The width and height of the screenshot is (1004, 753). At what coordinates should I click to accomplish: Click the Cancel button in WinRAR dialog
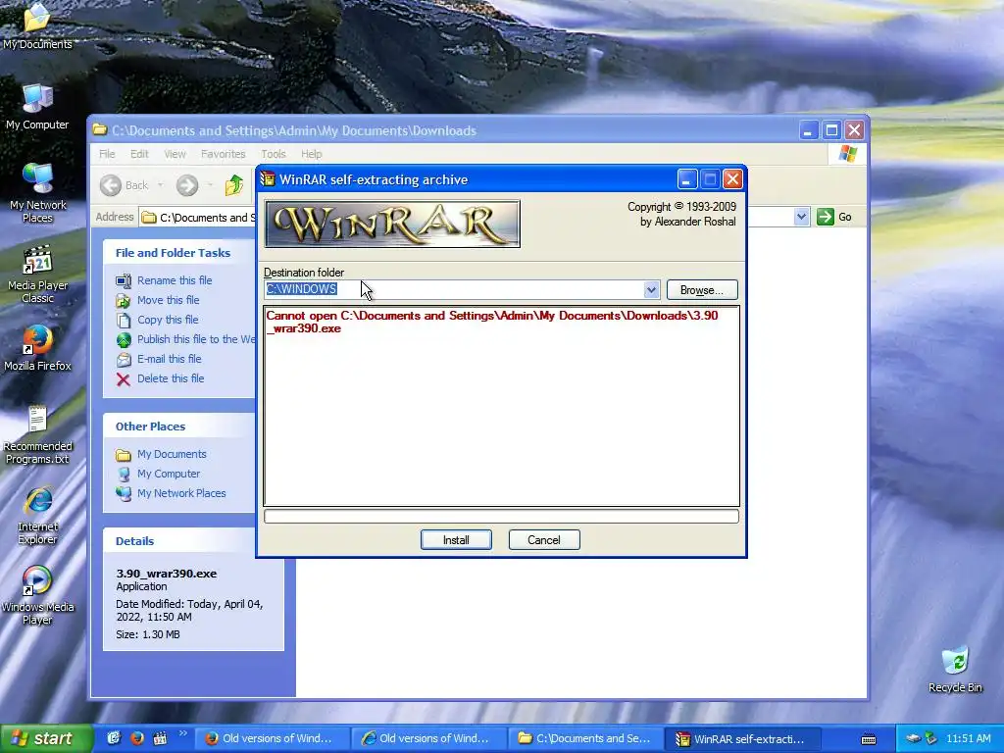pyautogui.click(x=544, y=540)
